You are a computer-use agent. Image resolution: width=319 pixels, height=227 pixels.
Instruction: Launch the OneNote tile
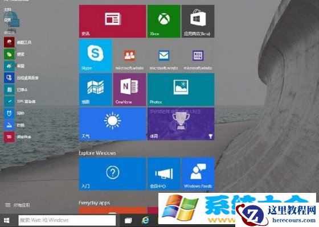[129, 90]
